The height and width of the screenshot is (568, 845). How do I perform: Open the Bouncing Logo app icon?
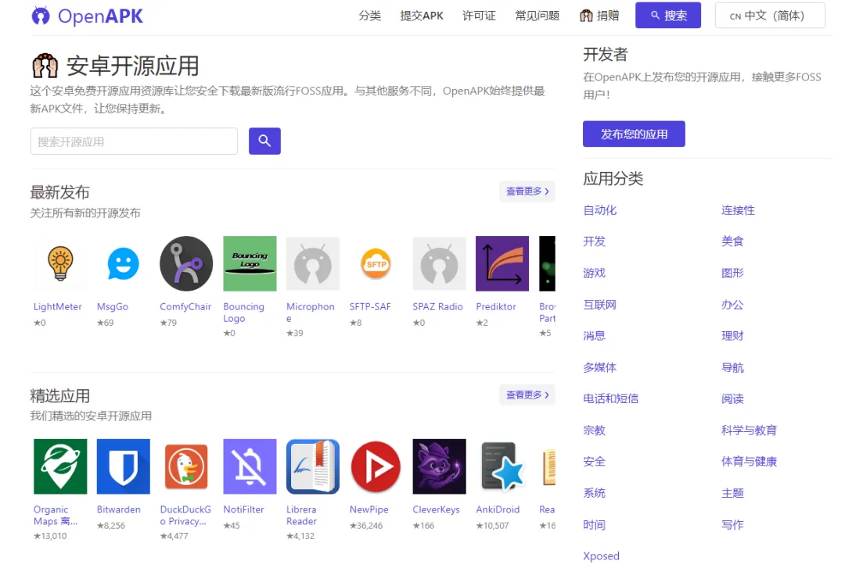coord(250,264)
